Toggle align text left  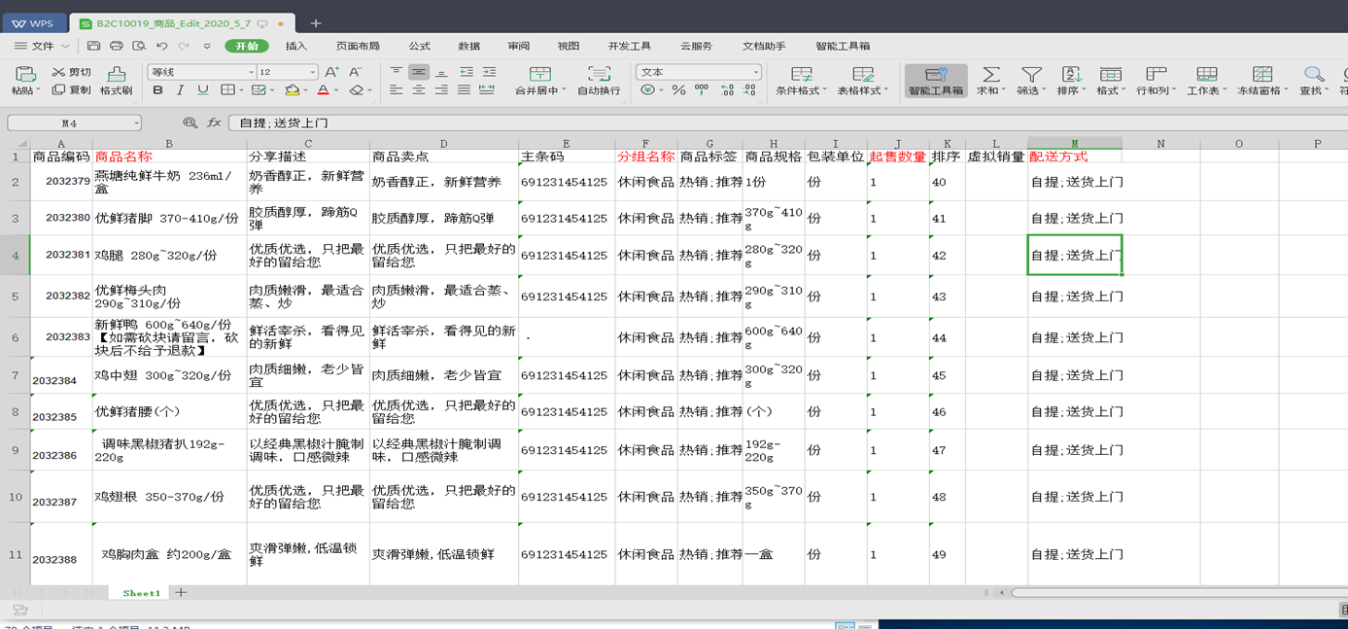396,90
